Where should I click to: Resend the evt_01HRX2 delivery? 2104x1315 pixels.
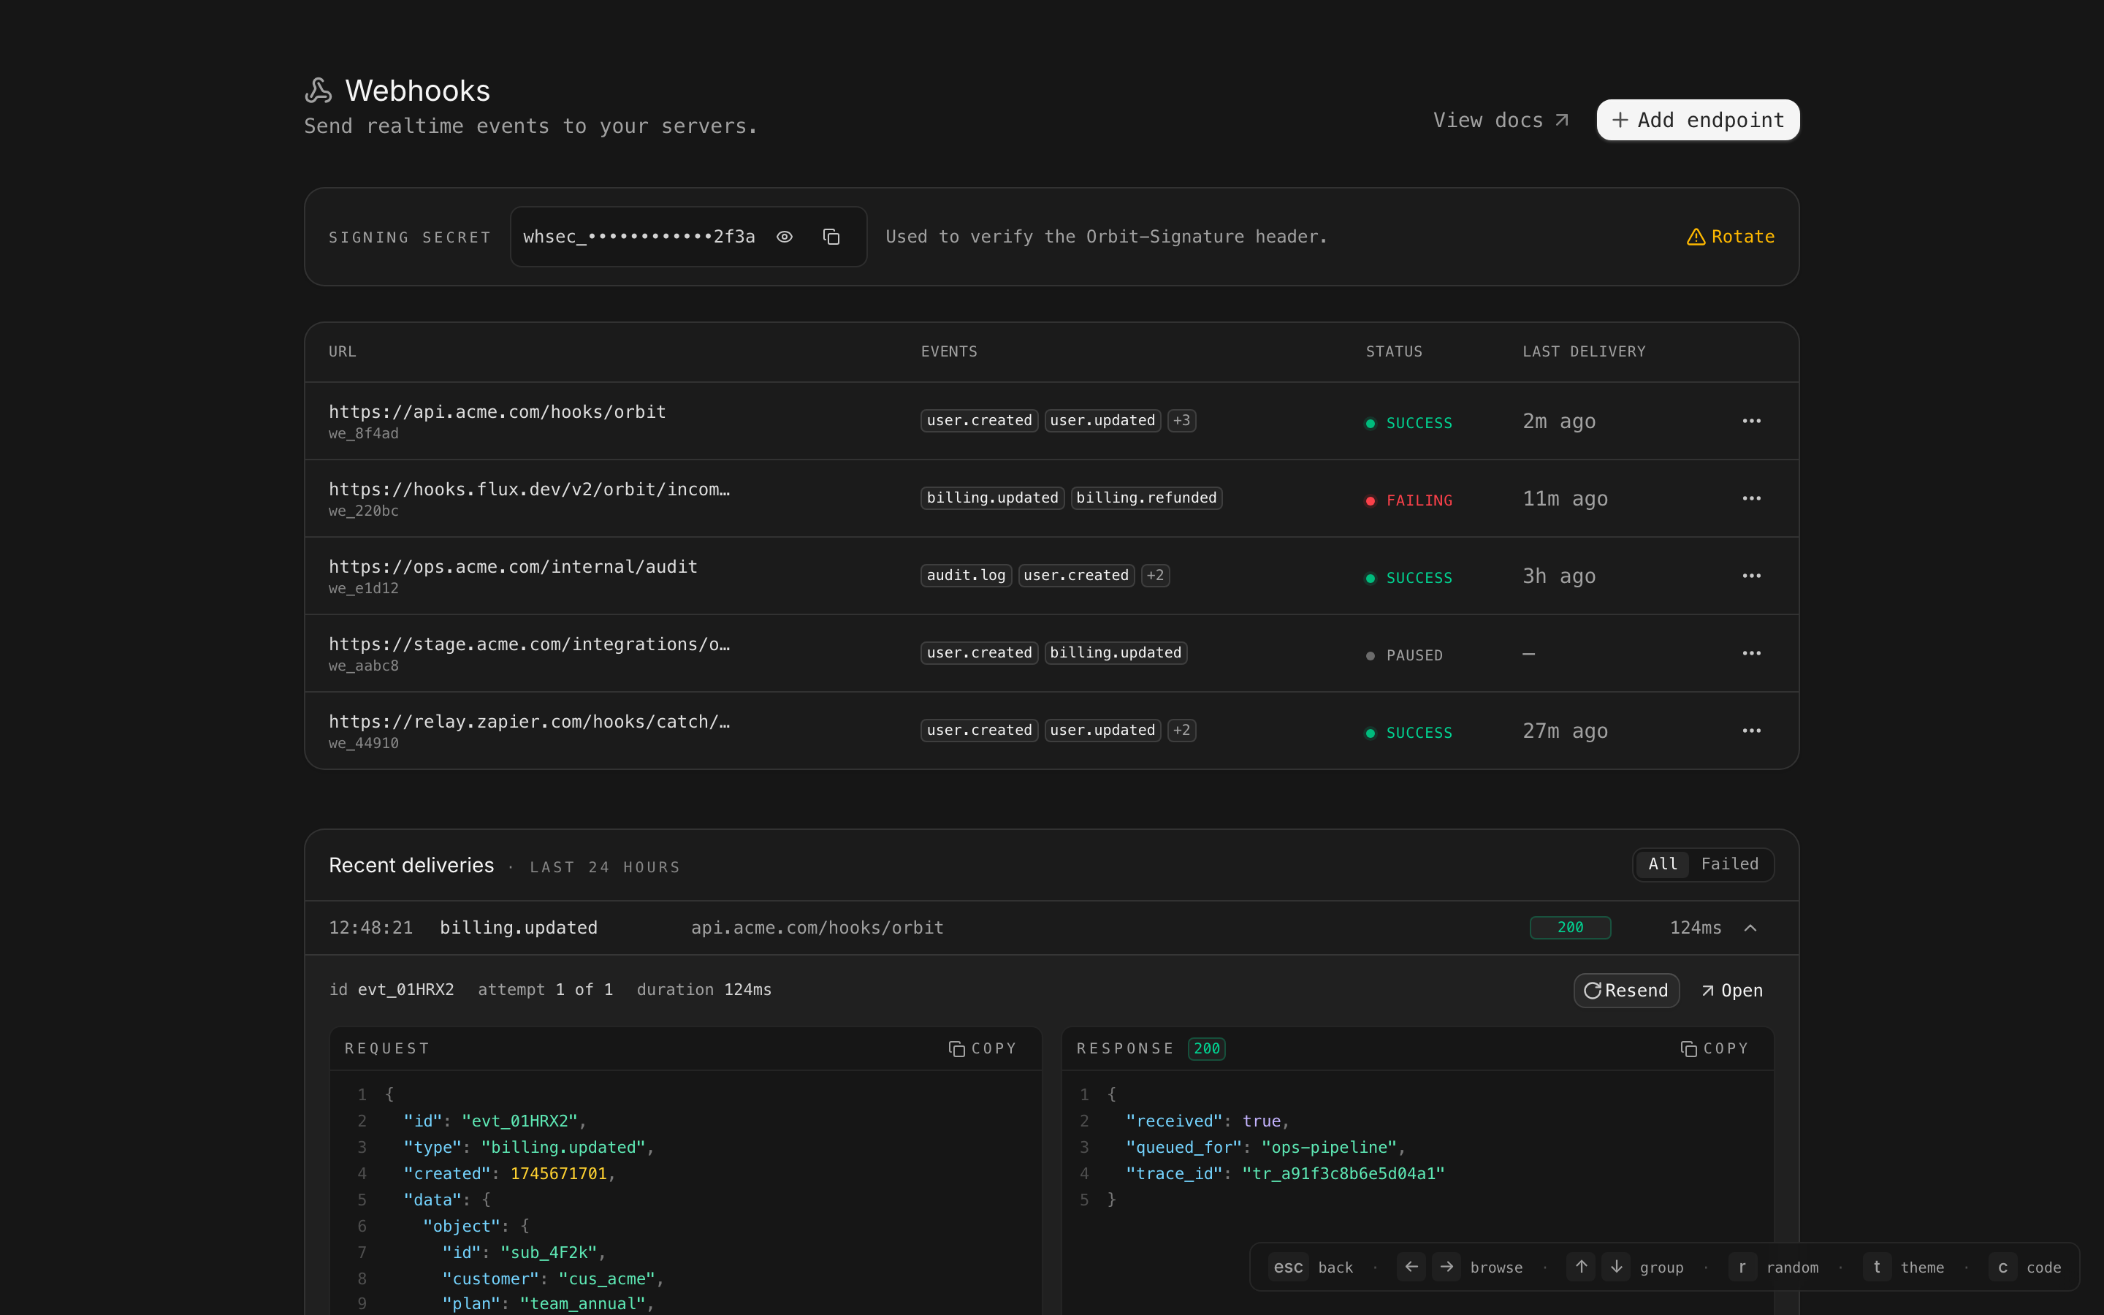pos(1625,991)
